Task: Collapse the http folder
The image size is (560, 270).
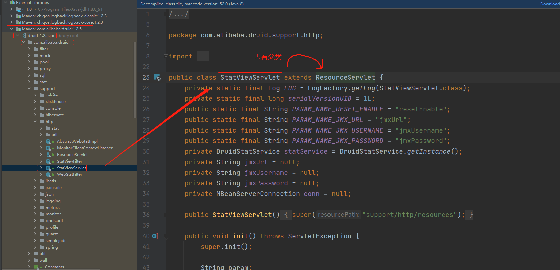Action: pos(35,122)
